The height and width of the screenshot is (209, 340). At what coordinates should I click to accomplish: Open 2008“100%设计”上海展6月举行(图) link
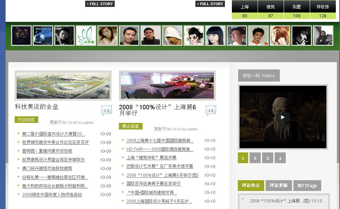point(162,175)
